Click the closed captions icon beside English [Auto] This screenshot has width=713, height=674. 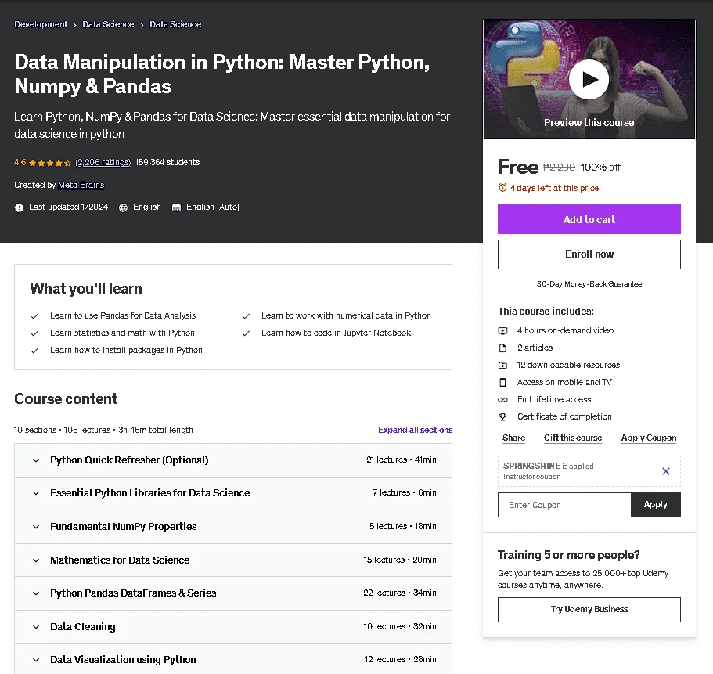pyautogui.click(x=176, y=207)
